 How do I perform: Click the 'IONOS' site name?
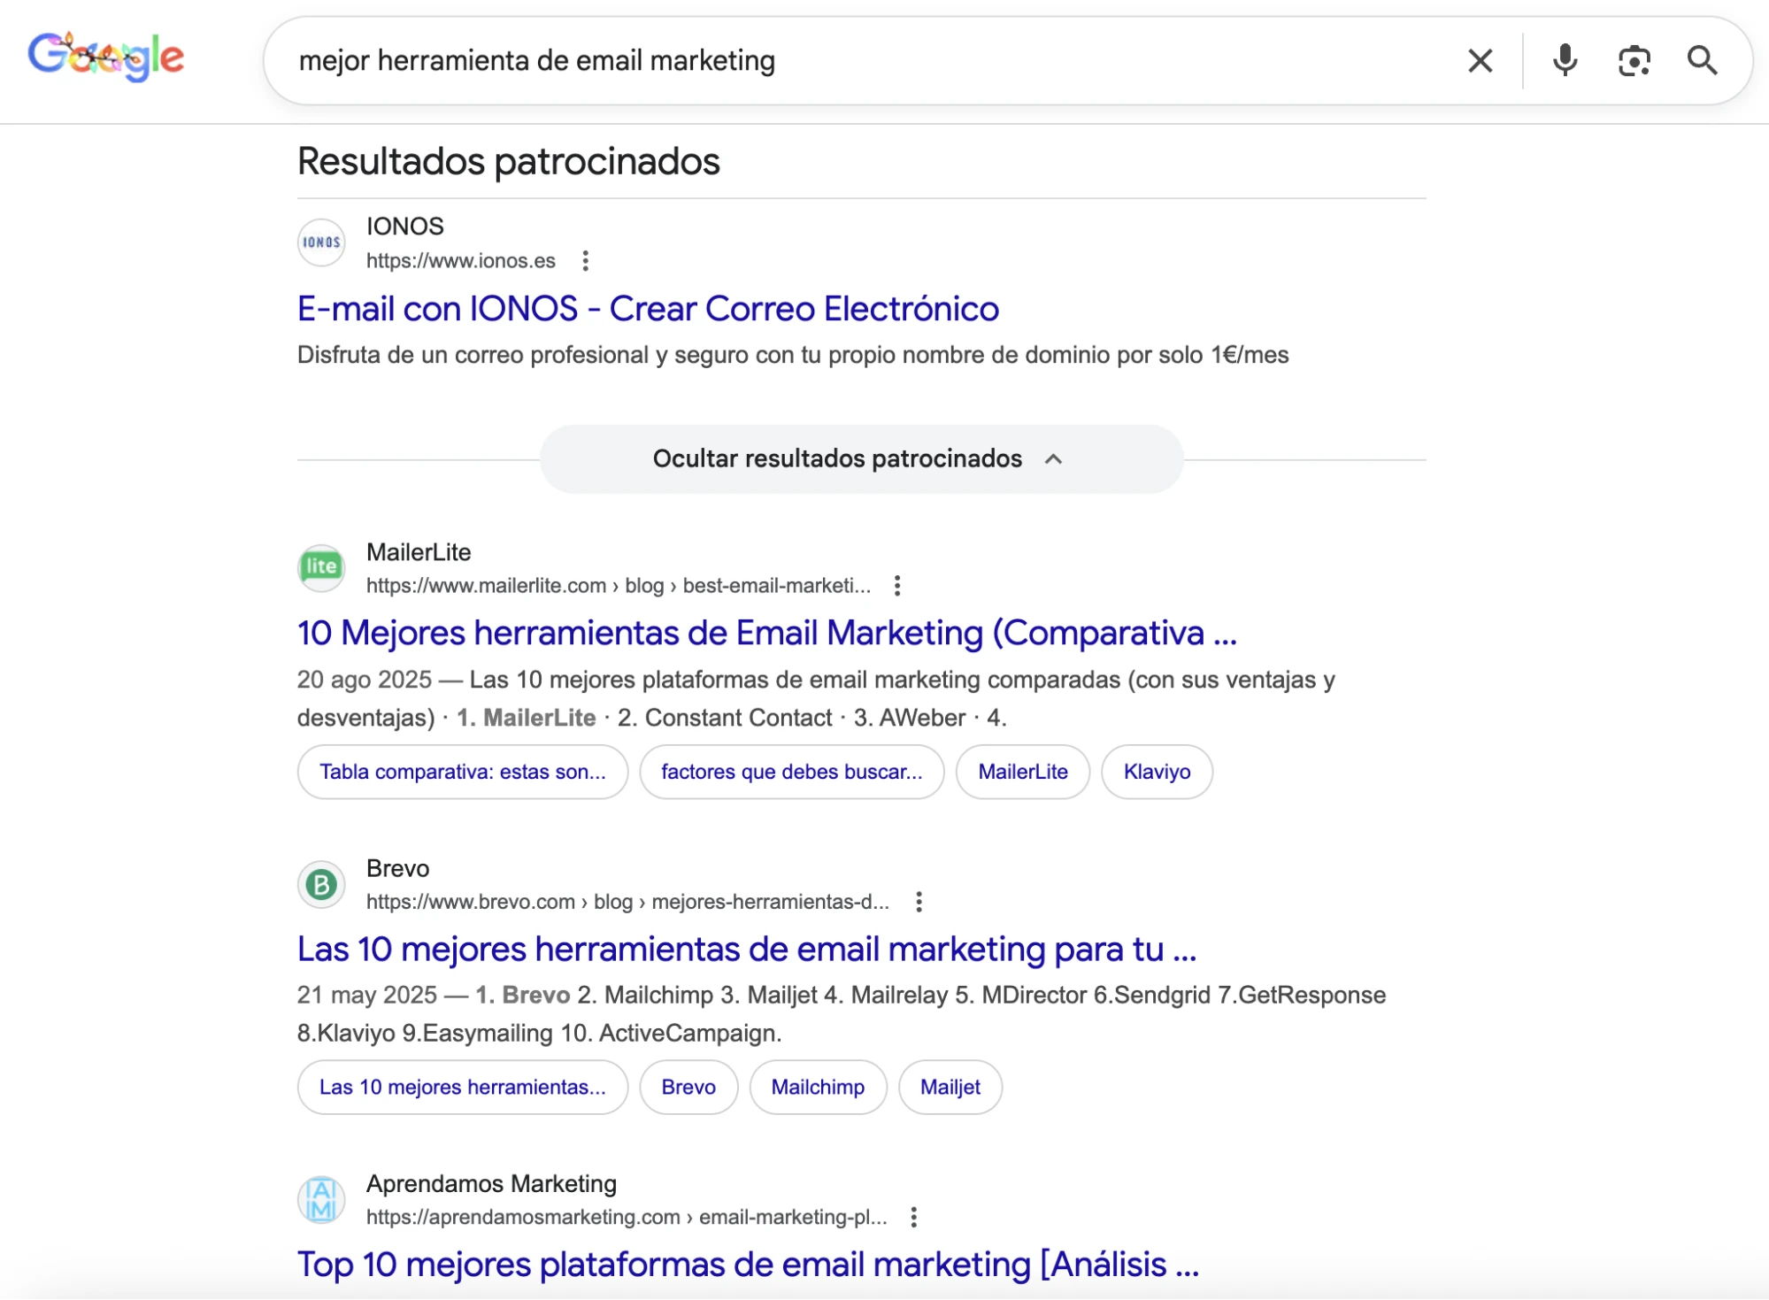point(405,227)
